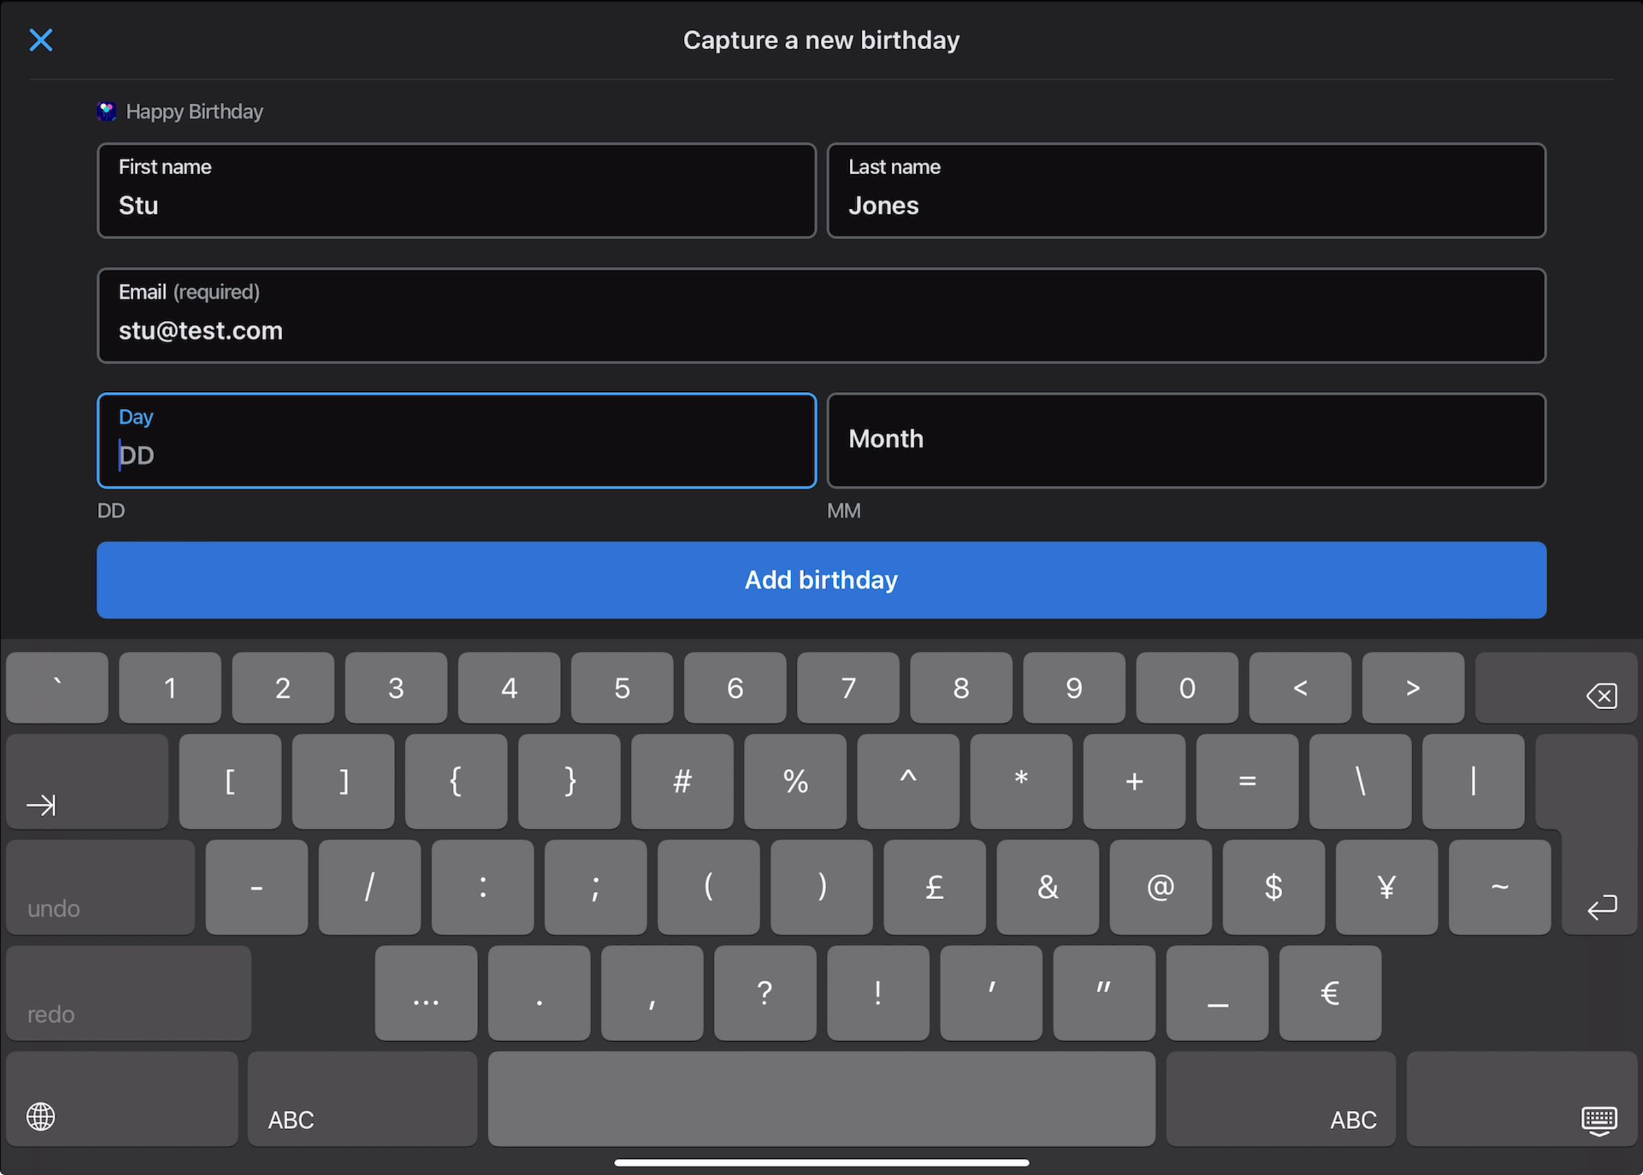Submit with the Add birthday button
The height and width of the screenshot is (1175, 1643).
(x=821, y=580)
